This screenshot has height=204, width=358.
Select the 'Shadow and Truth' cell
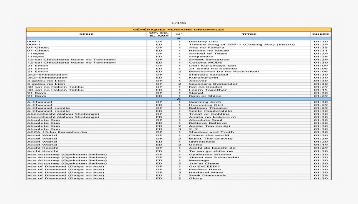coord(249,132)
